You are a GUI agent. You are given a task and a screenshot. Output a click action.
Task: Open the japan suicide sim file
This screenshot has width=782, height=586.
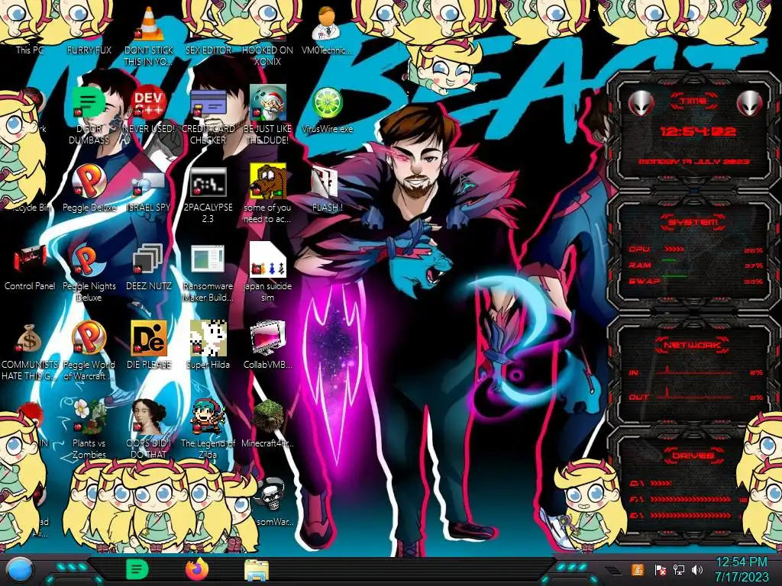pos(267,272)
